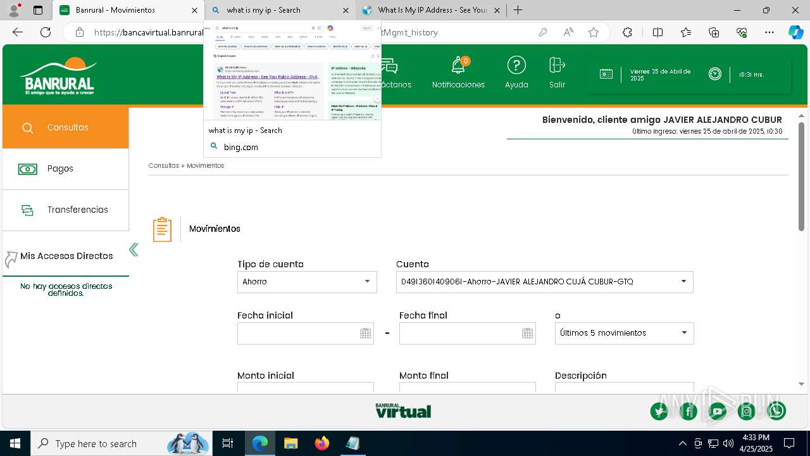Open the Cuenta account dropdown
Screen dimensions: 810x456
544,282
